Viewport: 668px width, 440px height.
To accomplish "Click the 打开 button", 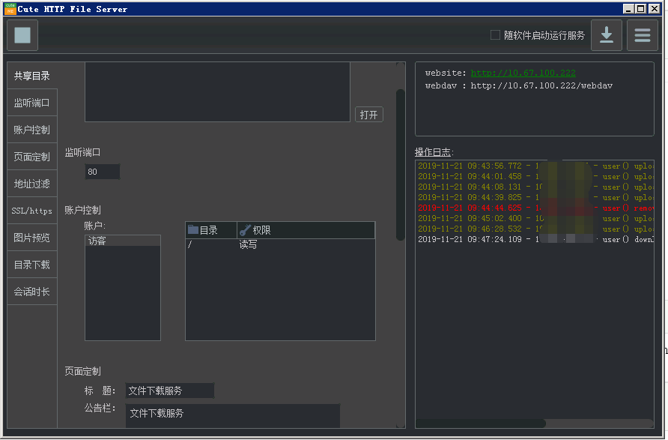I will (x=368, y=114).
